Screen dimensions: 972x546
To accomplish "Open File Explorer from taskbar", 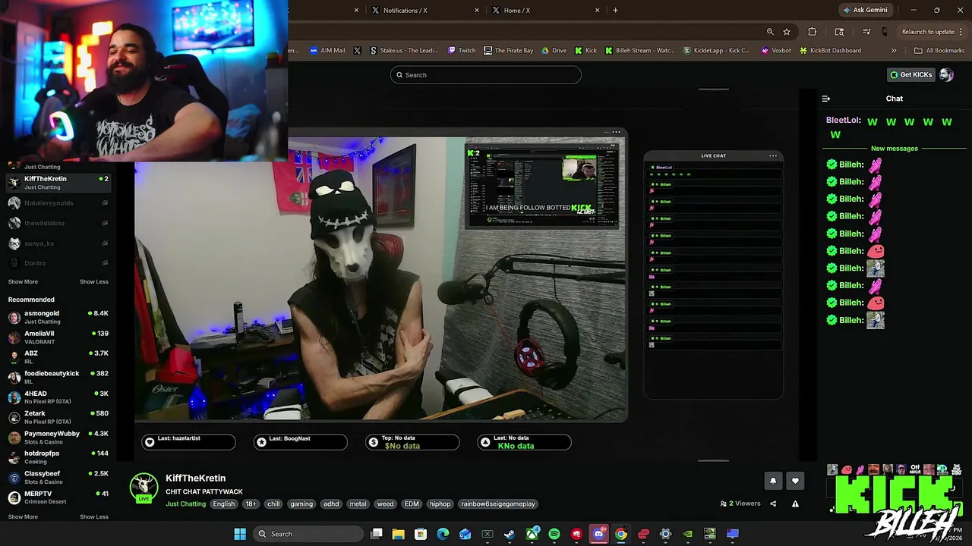I will [x=398, y=534].
